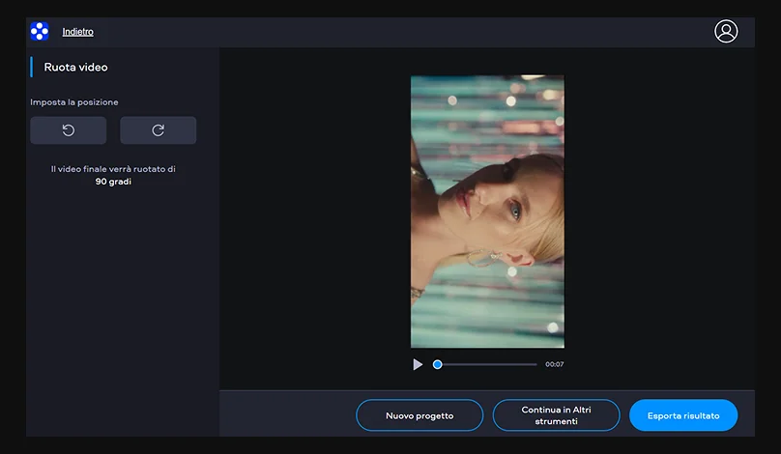The image size is (781, 454).
Task: Open the user account profile icon
Action: (725, 31)
